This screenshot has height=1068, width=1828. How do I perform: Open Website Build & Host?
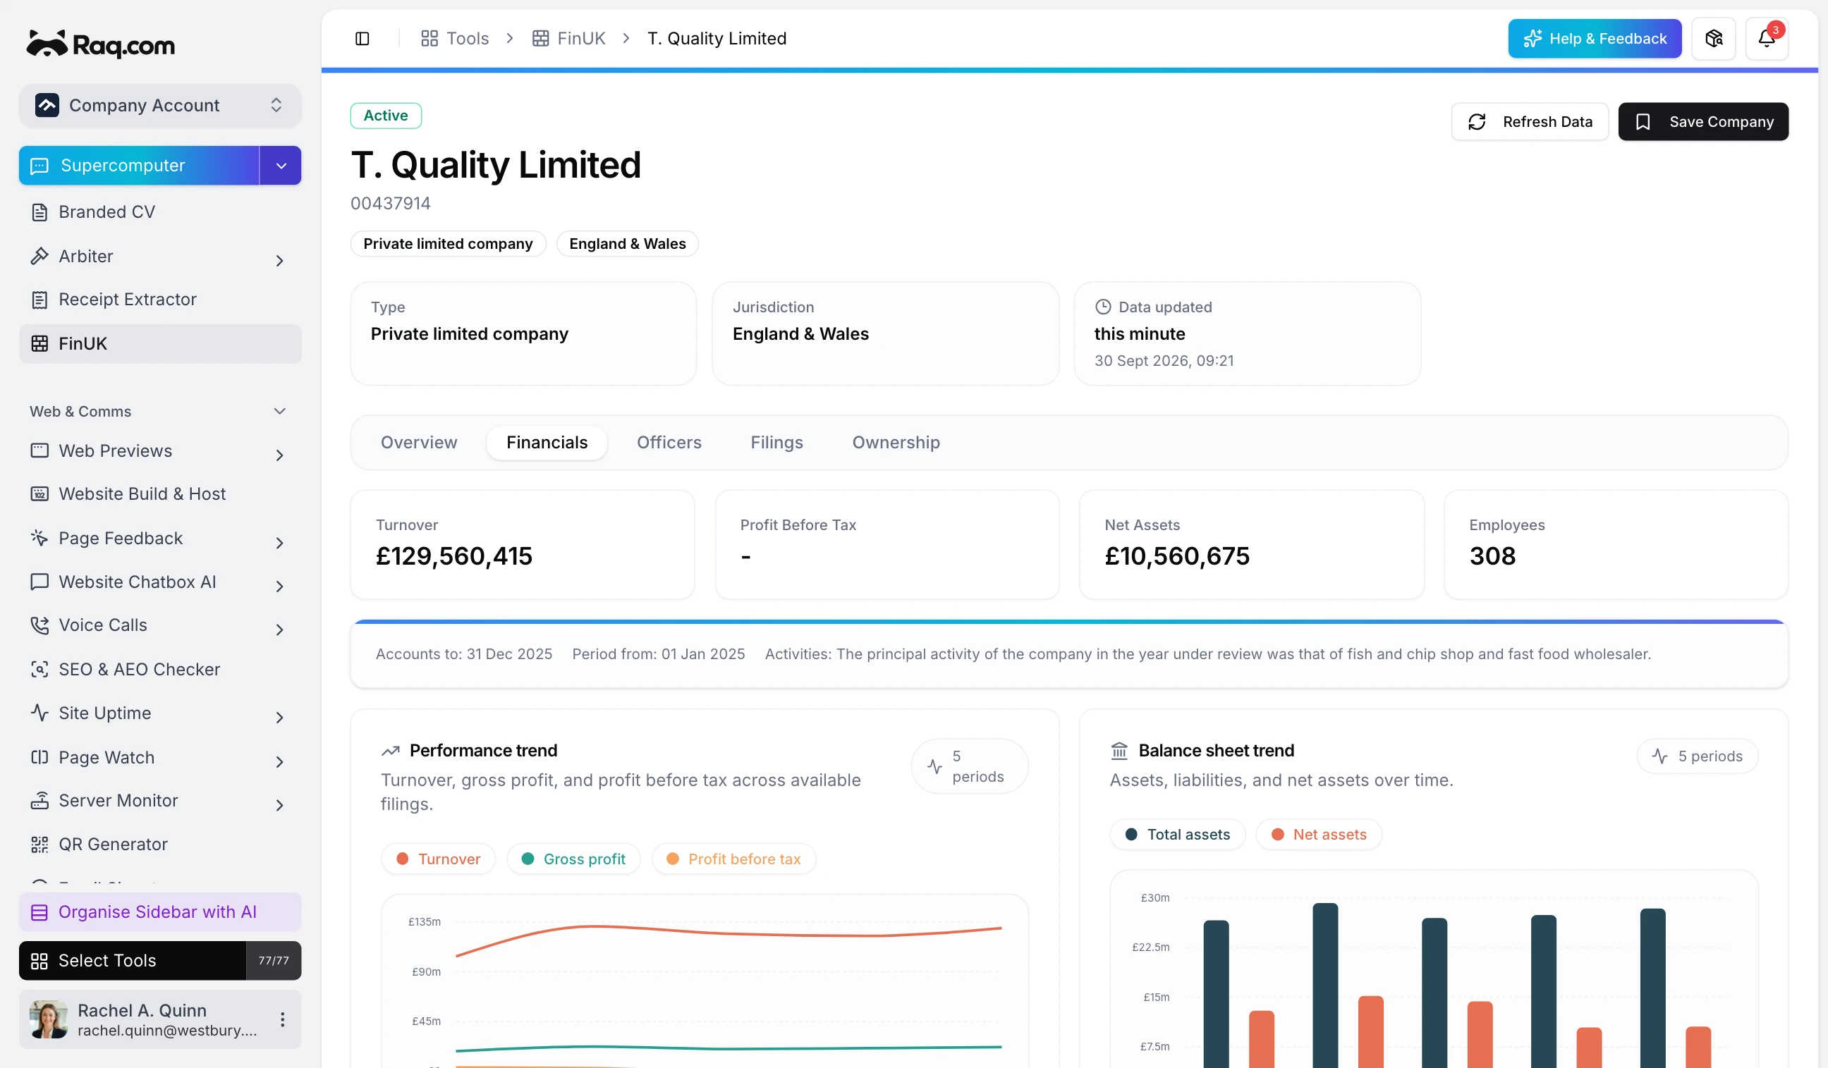[x=159, y=493]
